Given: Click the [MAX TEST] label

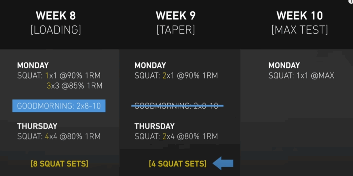Looking at the screenshot, I should click(x=300, y=30).
